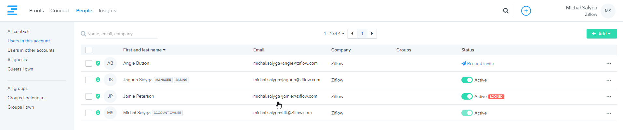Click green shield icon beside Jagoda Sałyga
Image resolution: width=623 pixels, height=130 pixels.
coord(98,80)
